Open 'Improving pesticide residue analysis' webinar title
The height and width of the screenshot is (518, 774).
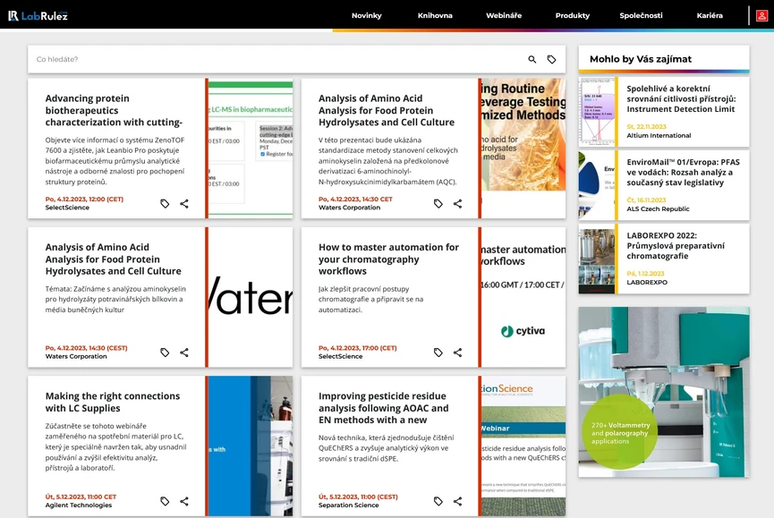pyautogui.click(x=384, y=408)
